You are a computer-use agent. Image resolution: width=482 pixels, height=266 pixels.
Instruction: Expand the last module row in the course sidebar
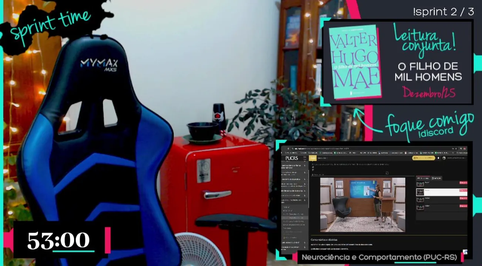click(295, 249)
